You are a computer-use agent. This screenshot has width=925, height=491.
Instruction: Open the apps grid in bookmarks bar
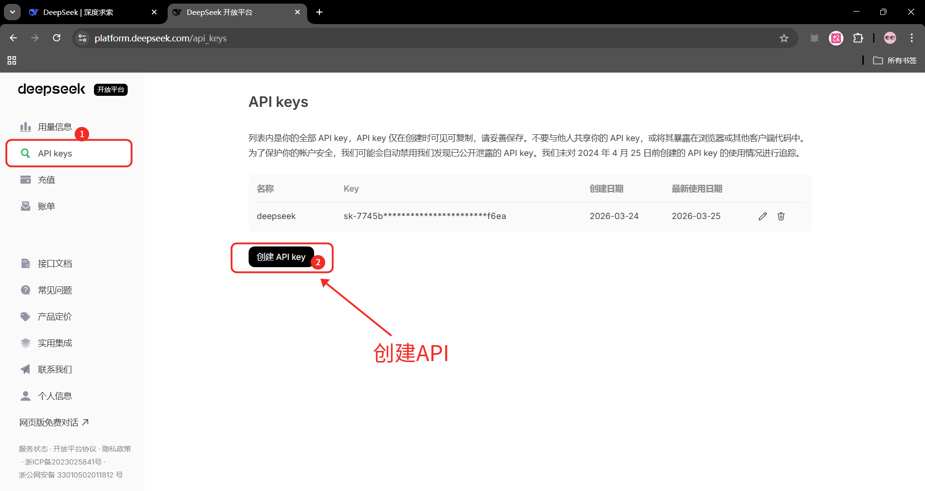pos(12,61)
